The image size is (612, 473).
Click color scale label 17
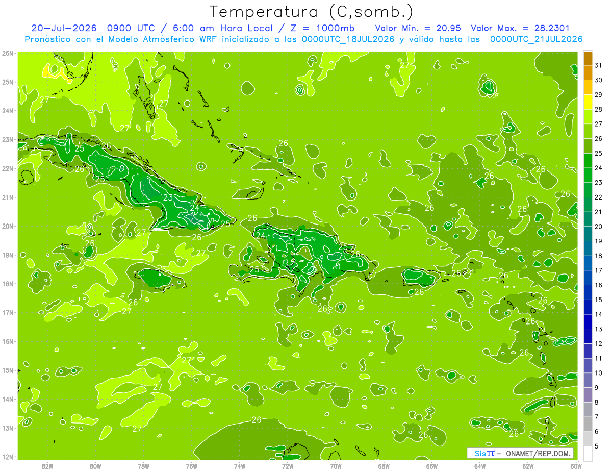pos(599,270)
